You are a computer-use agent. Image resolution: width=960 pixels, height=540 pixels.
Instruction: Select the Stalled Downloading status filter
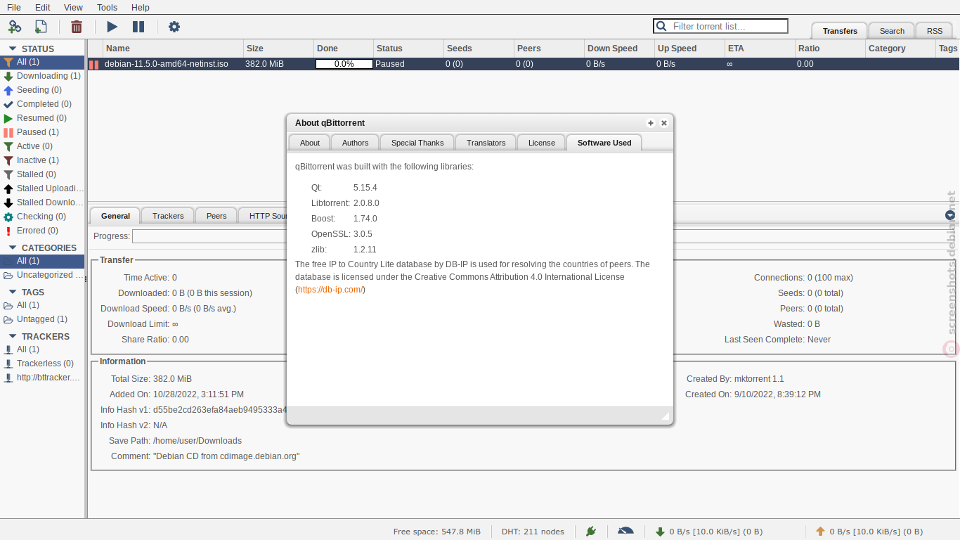[x=42, y=202]
